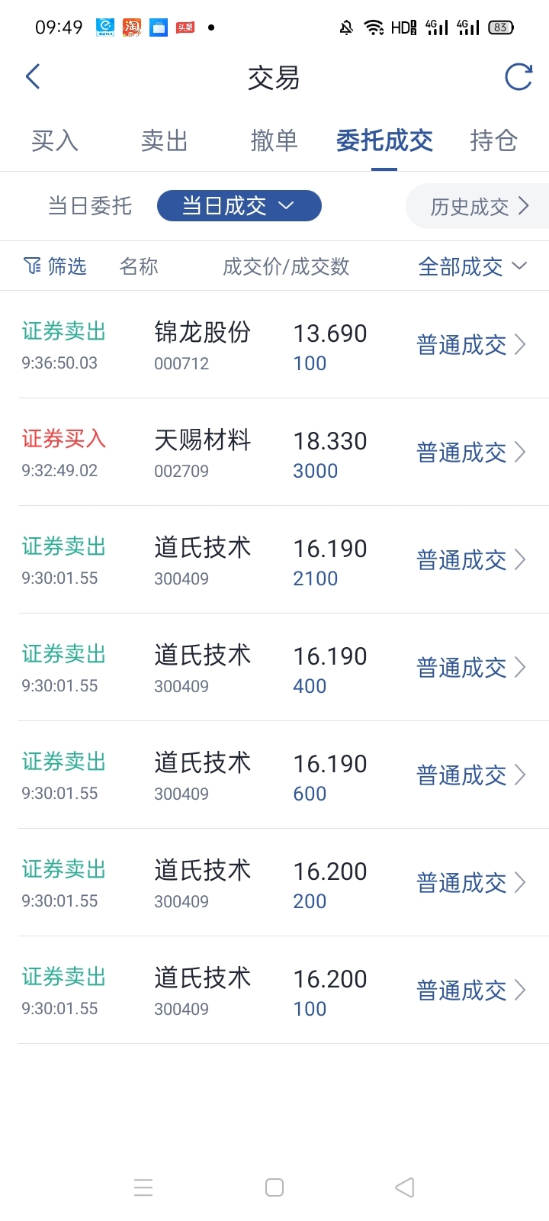Switch to the 买入 tab
The height and width of the screenshot is (1221, 549).
tap(55, 141)
